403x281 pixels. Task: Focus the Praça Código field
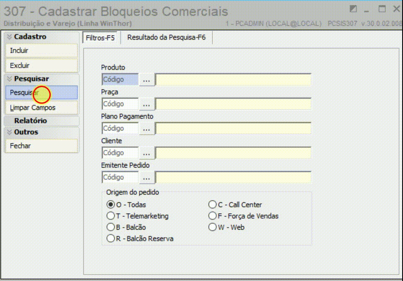tap(120, 104)
